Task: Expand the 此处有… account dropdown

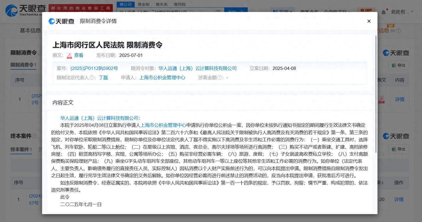Action: (402, 12)
